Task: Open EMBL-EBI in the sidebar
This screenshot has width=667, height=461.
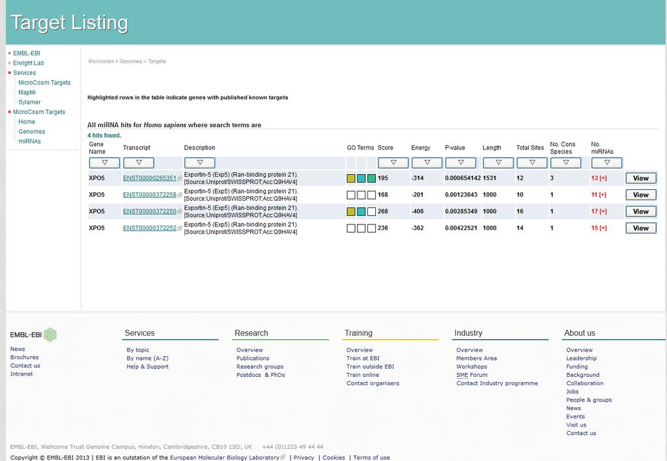Action: tap(26, 53)
